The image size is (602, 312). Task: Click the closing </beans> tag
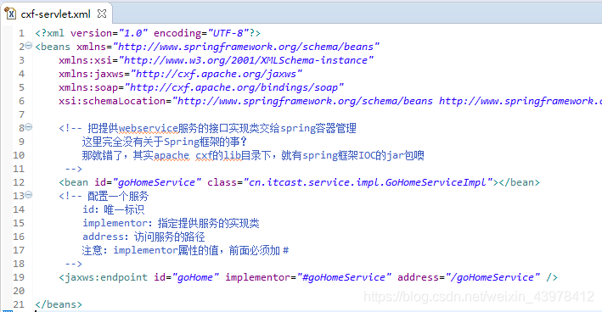point(59,304)
